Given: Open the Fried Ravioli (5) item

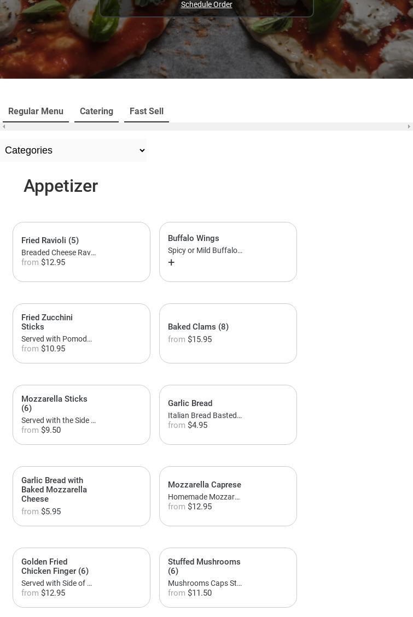Looking at the screenshot, I should (82, 252).
